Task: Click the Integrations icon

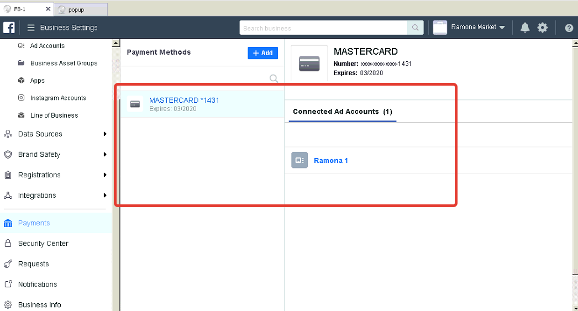Action: click(8, 196)
